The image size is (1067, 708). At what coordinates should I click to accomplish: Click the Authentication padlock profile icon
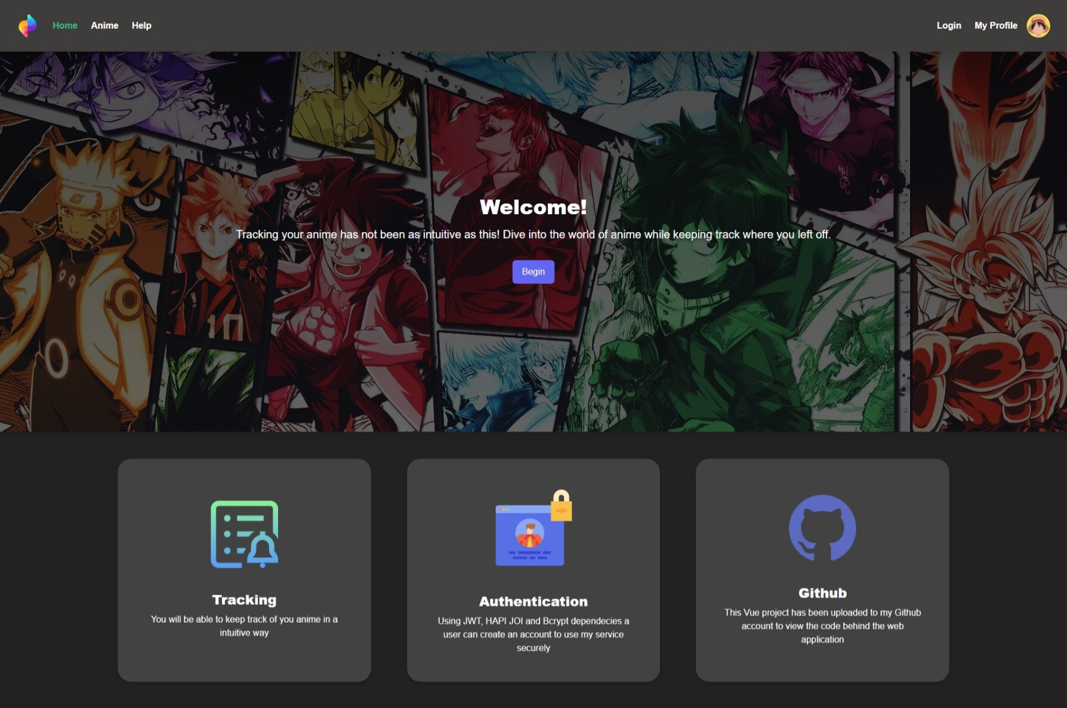coord(533,528)
